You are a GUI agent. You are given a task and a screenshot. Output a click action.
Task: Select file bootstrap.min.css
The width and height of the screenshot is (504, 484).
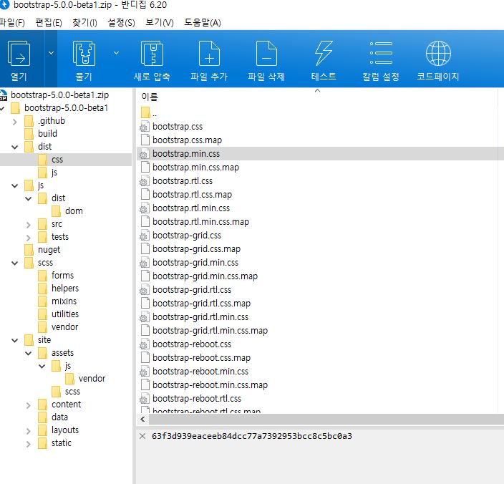[186, 154]
